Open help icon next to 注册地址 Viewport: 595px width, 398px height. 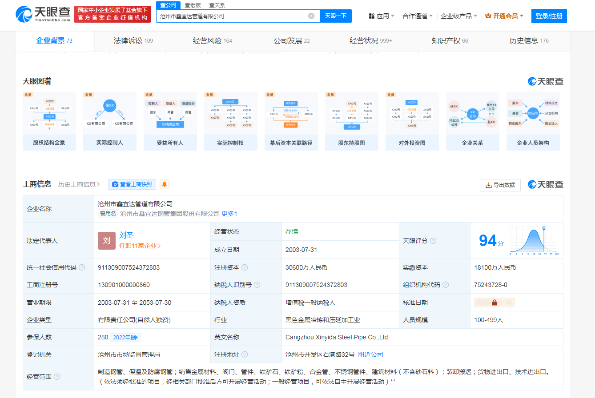pyautogui.click(x=245, y=354)
